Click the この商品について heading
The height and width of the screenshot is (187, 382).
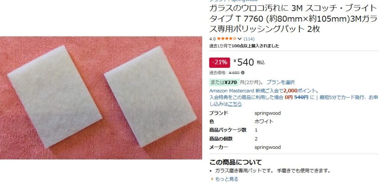pyautogui.click(x=236, y=162)
